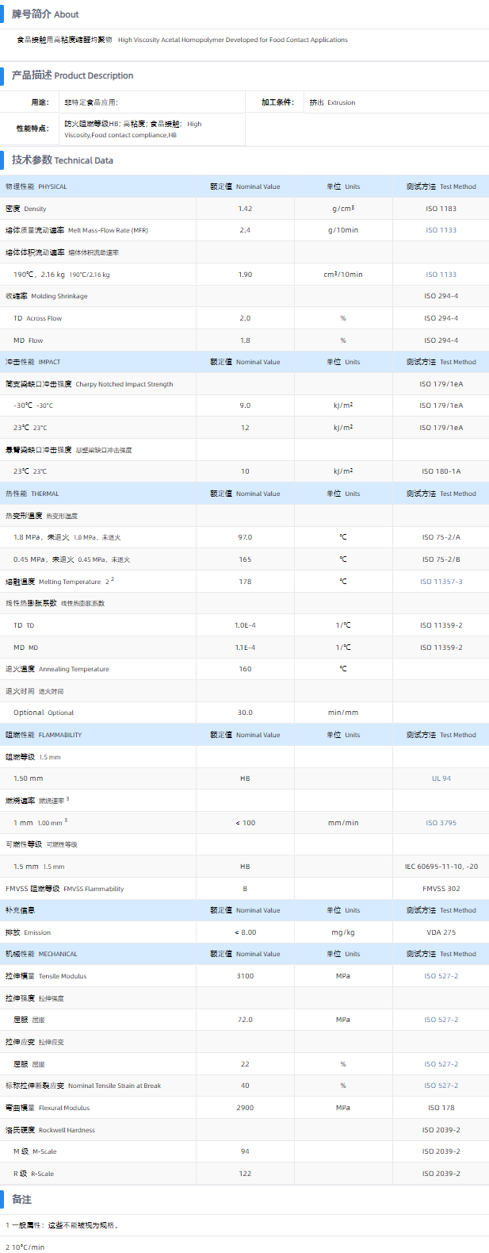Viewport: 489px width, 1253px height.
Task: Click the Density nominal value 1.42
Action: click(245, 209)
